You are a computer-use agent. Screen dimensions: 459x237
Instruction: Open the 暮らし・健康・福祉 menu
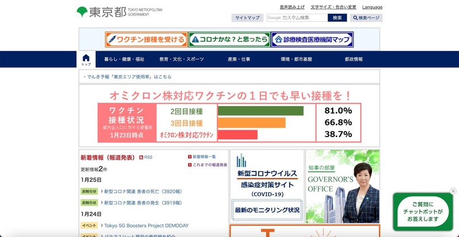(x=124, y=60)
